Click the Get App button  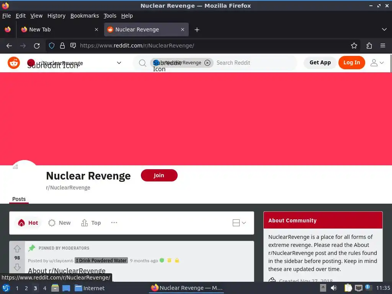(x=320, y=62)
